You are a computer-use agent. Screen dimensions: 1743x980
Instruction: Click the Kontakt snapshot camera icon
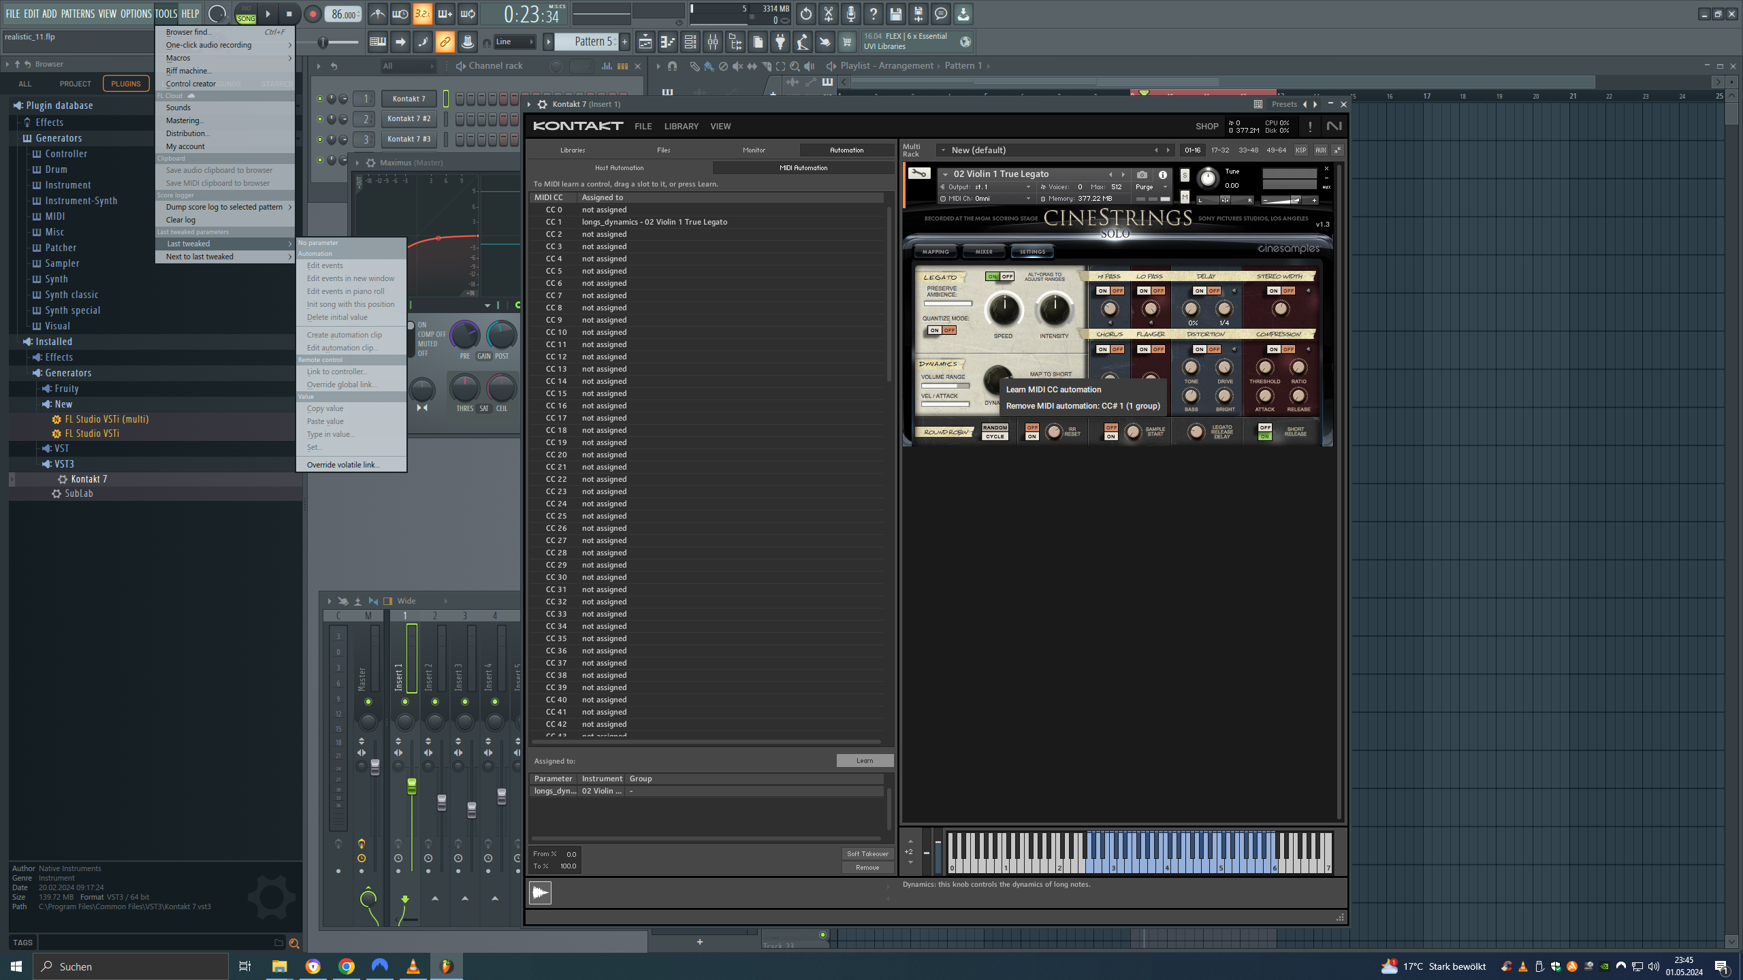click(x=1142, y=175)
